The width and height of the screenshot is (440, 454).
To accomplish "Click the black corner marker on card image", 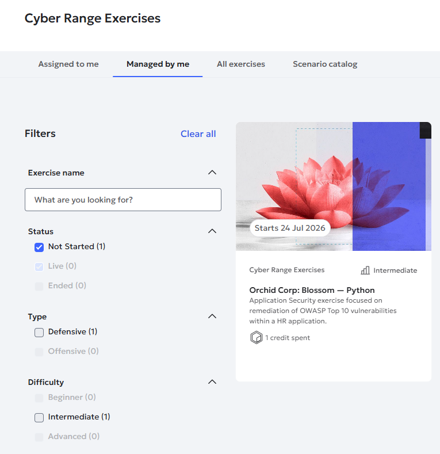I will click(x=425, y=130).
